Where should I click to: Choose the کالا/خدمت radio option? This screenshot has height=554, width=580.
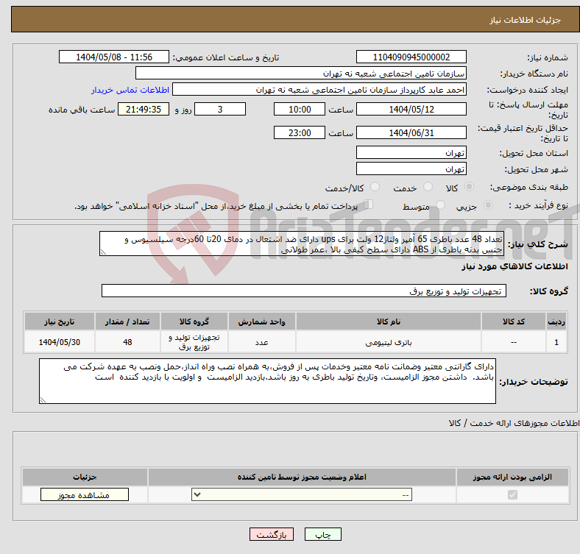point(375,188)
